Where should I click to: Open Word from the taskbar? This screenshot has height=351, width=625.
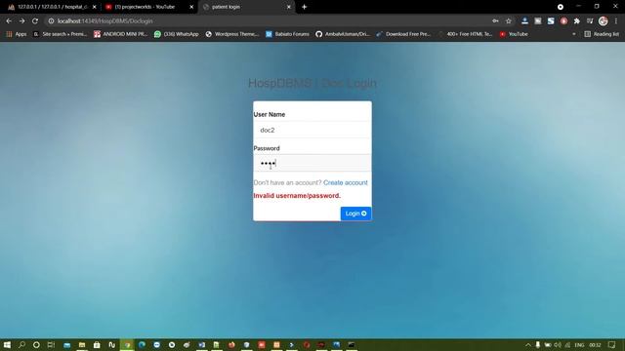(x=202, y=344)
